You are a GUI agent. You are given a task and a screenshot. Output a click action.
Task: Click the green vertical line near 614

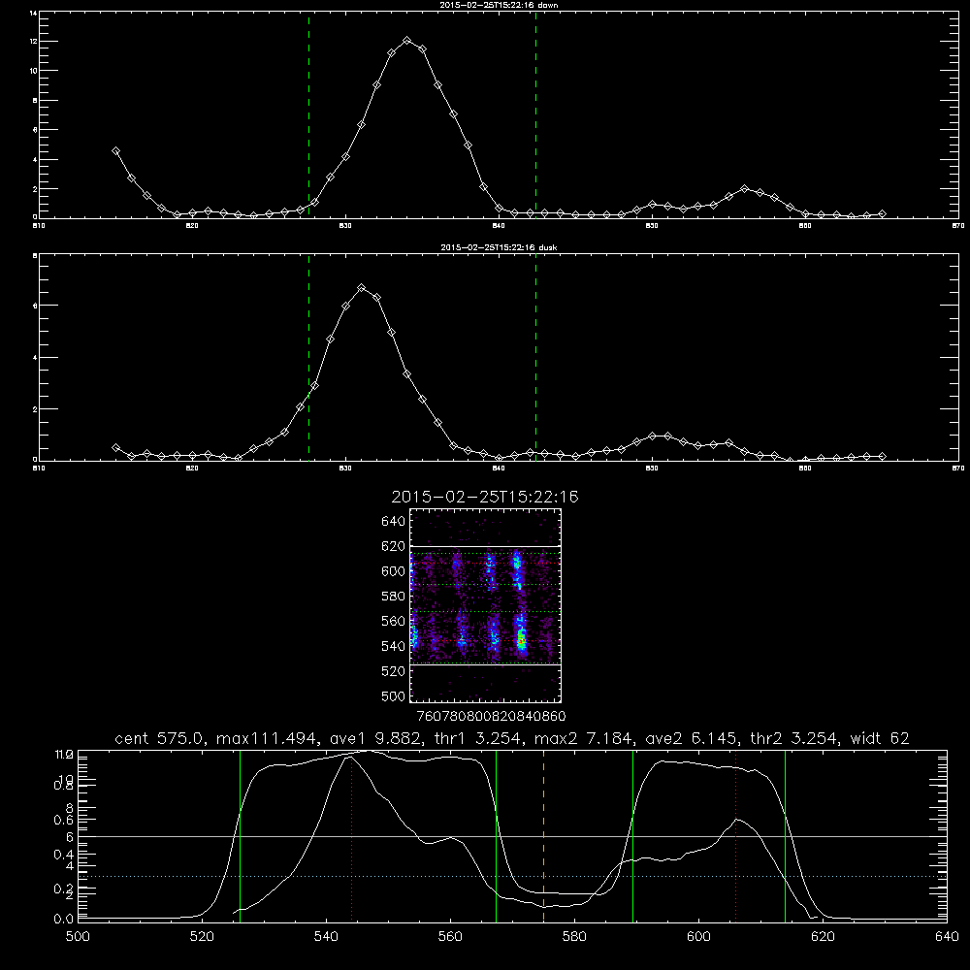[785, 835]
